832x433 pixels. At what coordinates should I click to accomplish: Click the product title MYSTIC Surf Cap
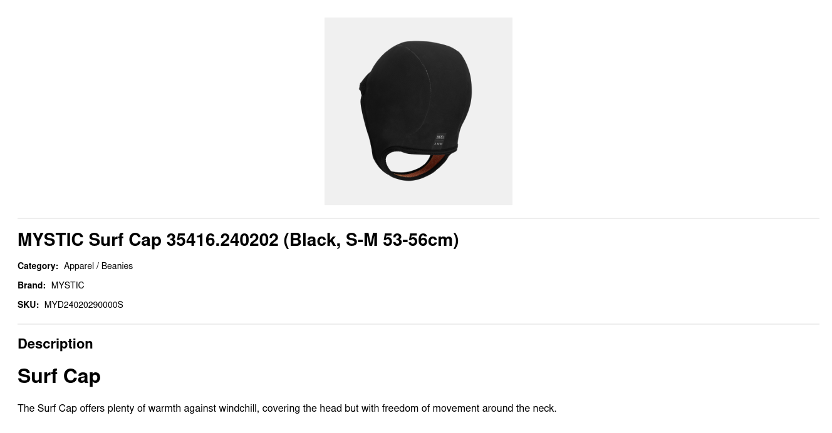(x=238, y=240)
